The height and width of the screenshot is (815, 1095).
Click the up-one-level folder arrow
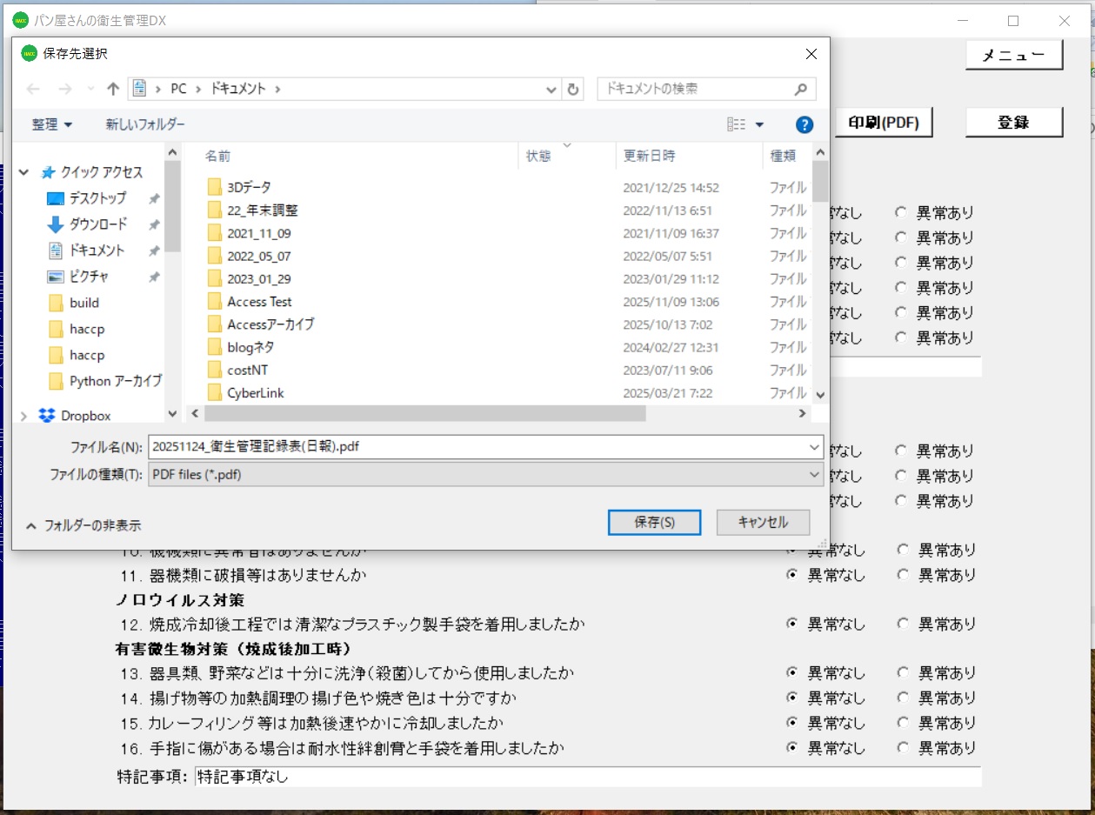(113, 88)
